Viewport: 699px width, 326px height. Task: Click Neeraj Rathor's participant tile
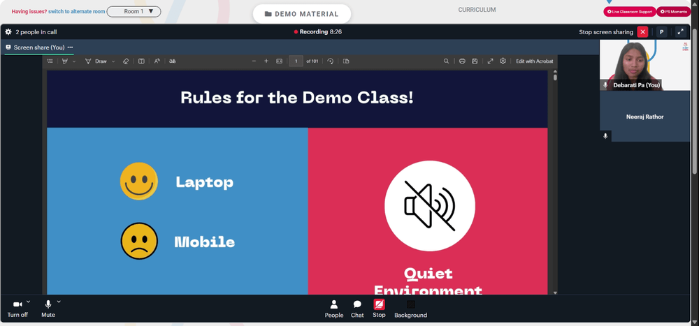(x=644, y=117)
